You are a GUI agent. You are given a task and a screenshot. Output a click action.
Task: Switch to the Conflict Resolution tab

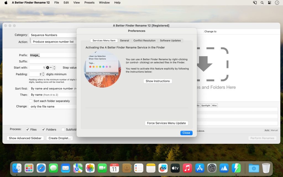[x=145, y=40]
